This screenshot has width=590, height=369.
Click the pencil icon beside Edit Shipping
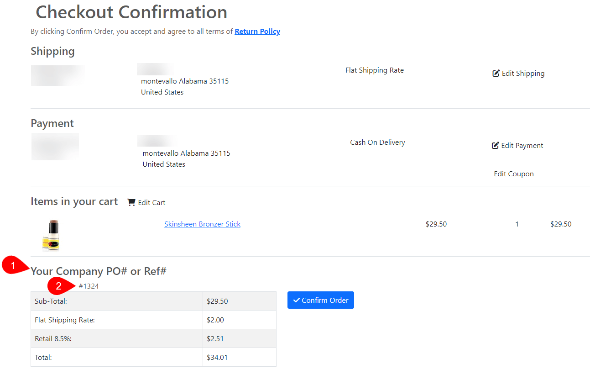coord(496,73)
